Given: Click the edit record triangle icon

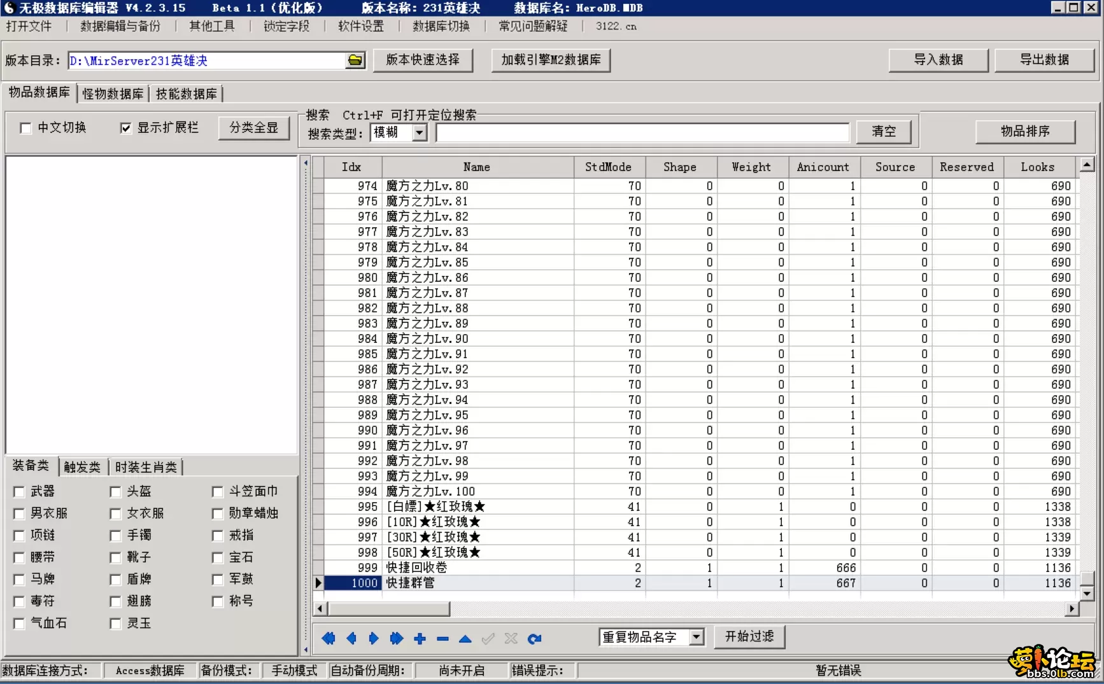Looking at the screenshot, I should point(465,638).
